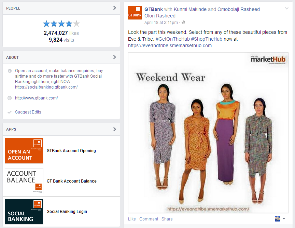Open Kunmi Makinde's profile link

190,9
